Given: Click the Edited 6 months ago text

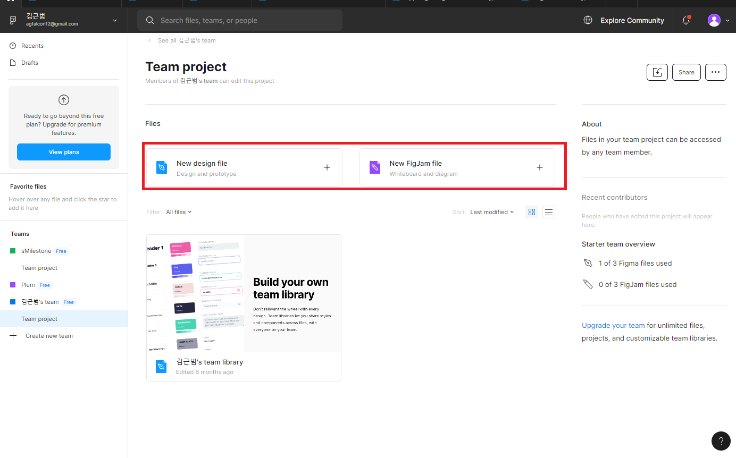Looking at the screenshot, I should click(205, 372).
